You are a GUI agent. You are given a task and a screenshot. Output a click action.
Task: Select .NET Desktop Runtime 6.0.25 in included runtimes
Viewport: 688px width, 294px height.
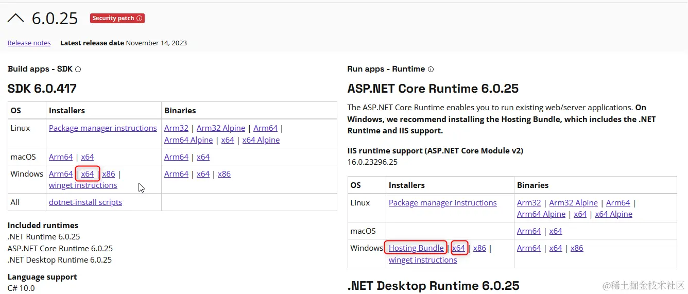[x=60, y=260]
